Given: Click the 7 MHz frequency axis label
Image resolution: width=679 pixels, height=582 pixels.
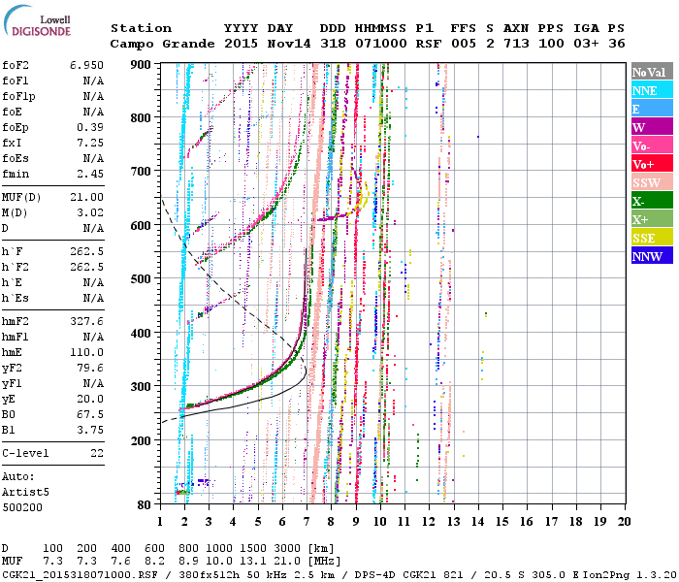Looking at the screenshot, I should pos(307,522).
